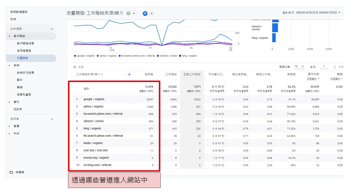Click the table search magnifier icon

[x=75, y=67]
